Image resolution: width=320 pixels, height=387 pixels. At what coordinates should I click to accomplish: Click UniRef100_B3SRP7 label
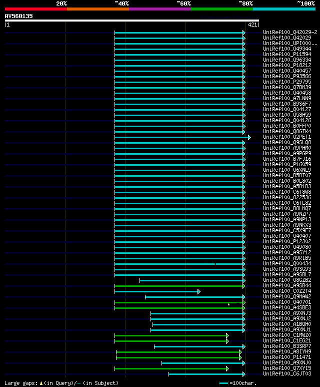[x=287, y=346]
